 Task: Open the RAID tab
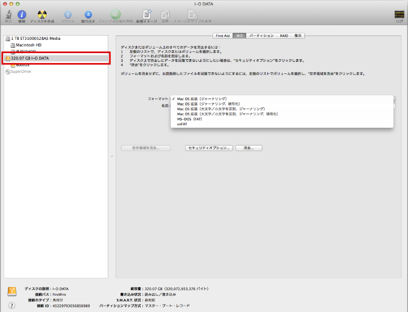(283, 36)
